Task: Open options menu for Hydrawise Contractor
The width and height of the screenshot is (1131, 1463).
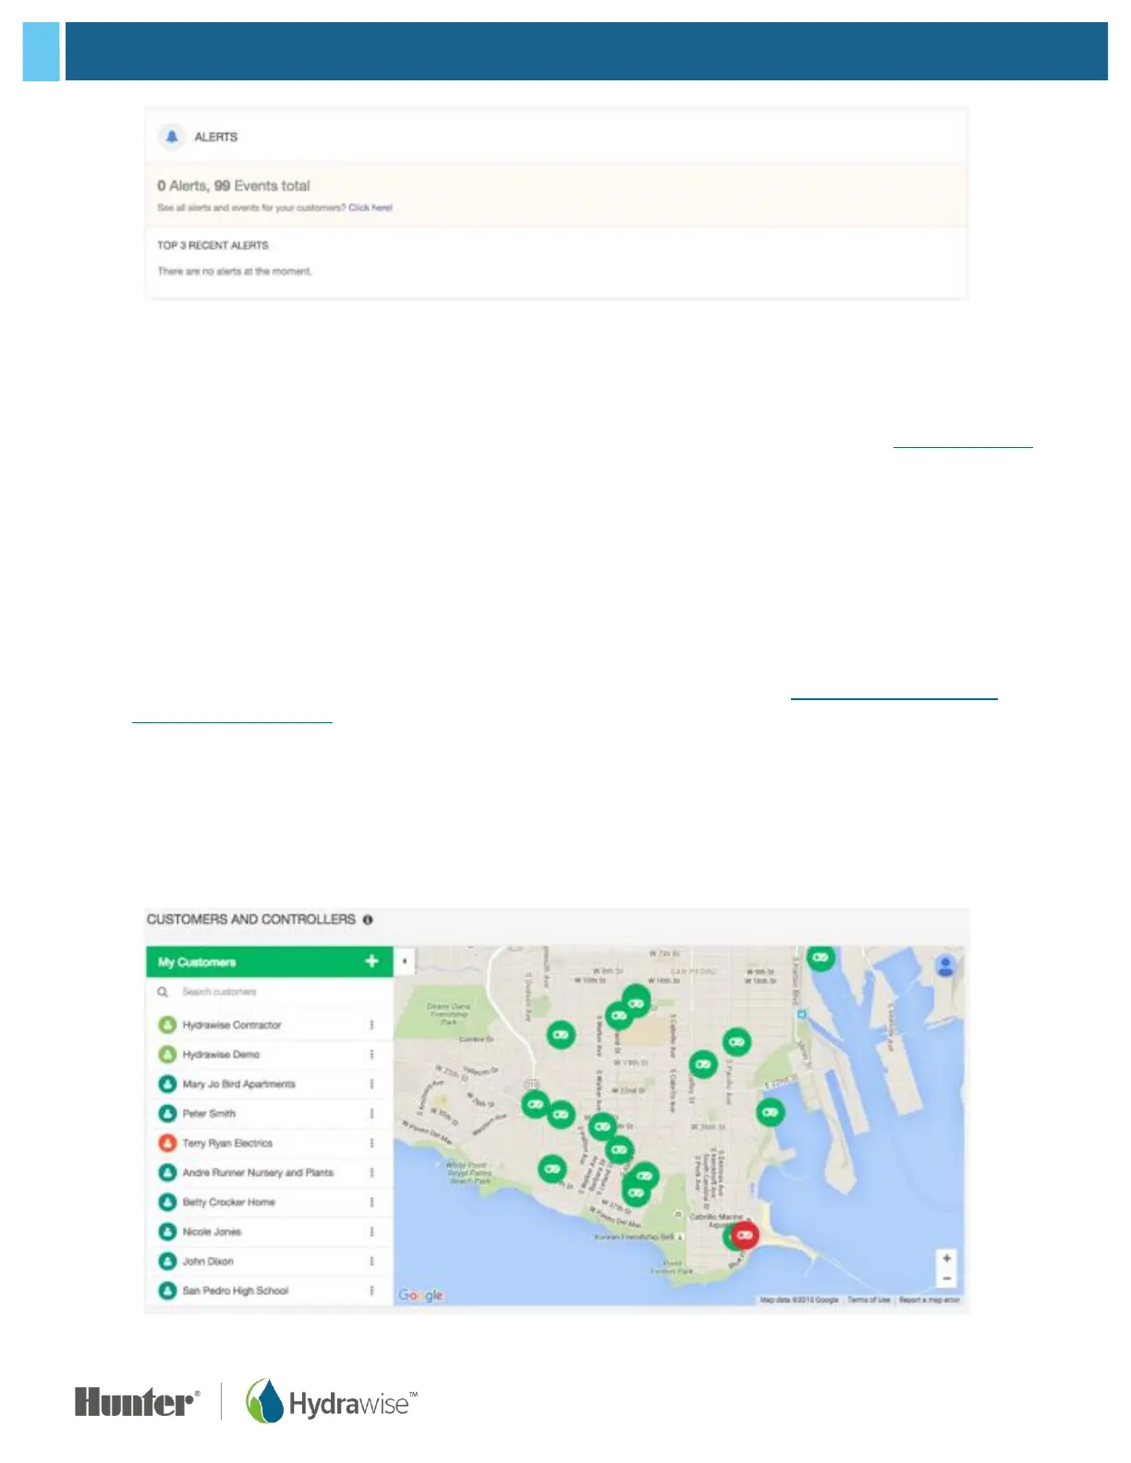Action: (372, 1025)
